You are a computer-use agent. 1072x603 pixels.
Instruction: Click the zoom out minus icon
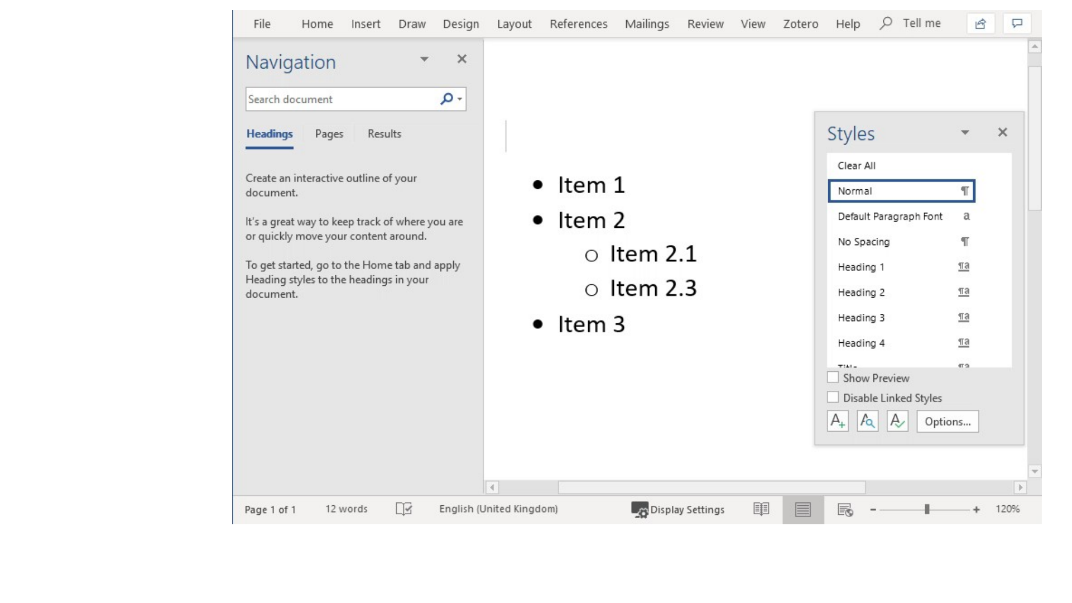(x=873, y=509)
